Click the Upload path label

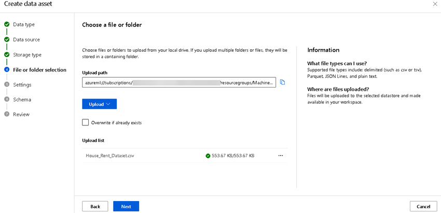(x=95, y=73)
